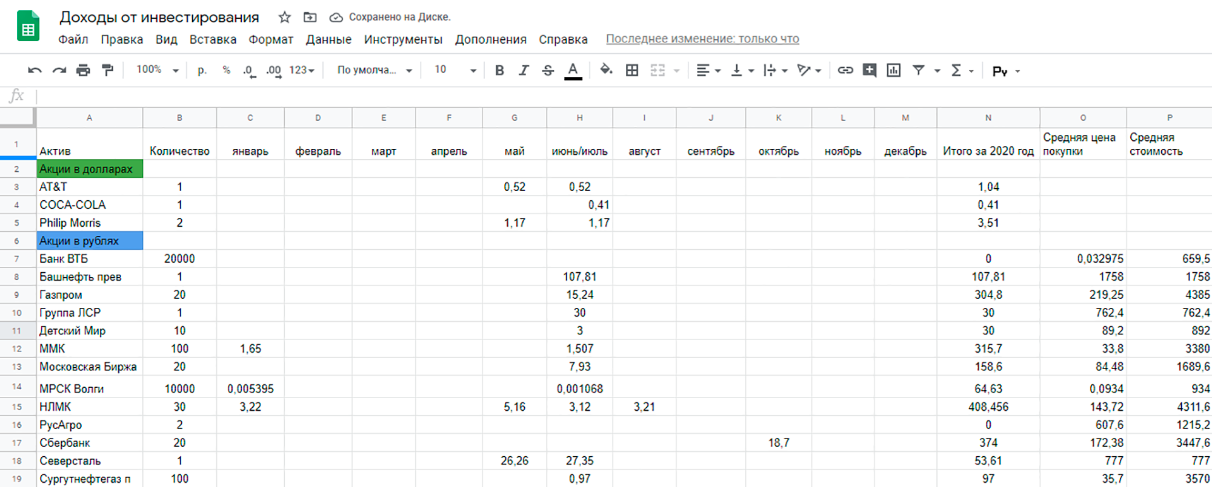Select cell Сбербанк
The height and width of the screenshot is (487, 1212).
[x=90, y=443]
